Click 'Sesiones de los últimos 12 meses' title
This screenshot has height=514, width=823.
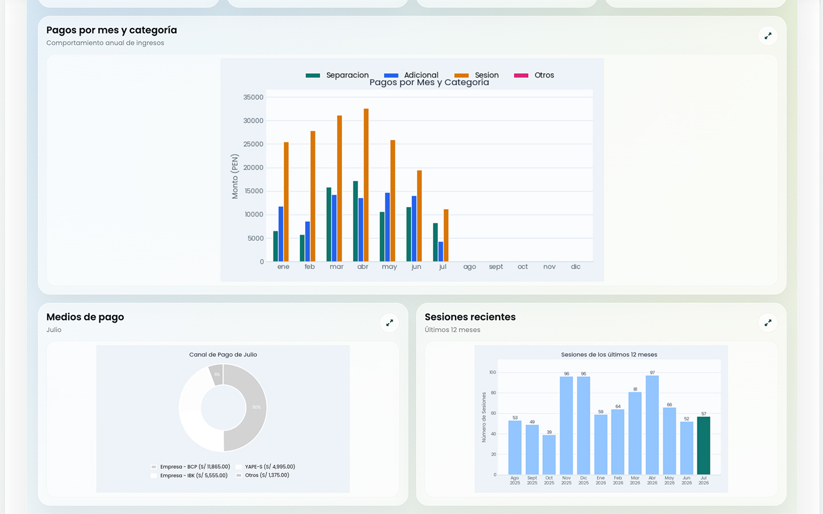pyautogui.click(x=609, y=355)
